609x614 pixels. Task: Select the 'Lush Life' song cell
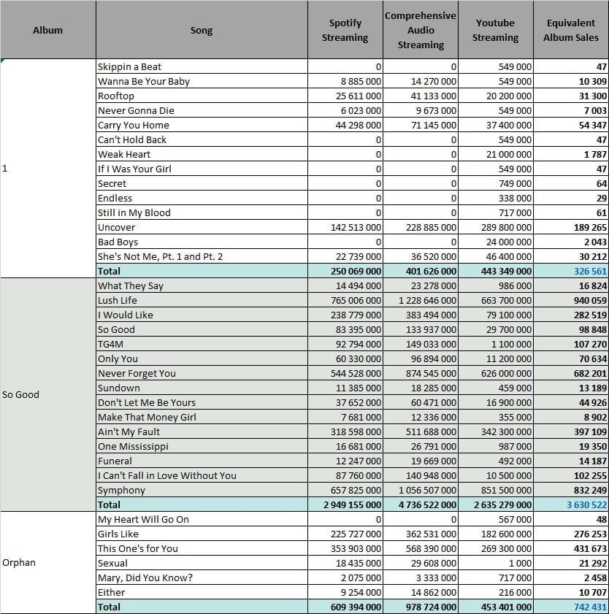click(202, 300)
